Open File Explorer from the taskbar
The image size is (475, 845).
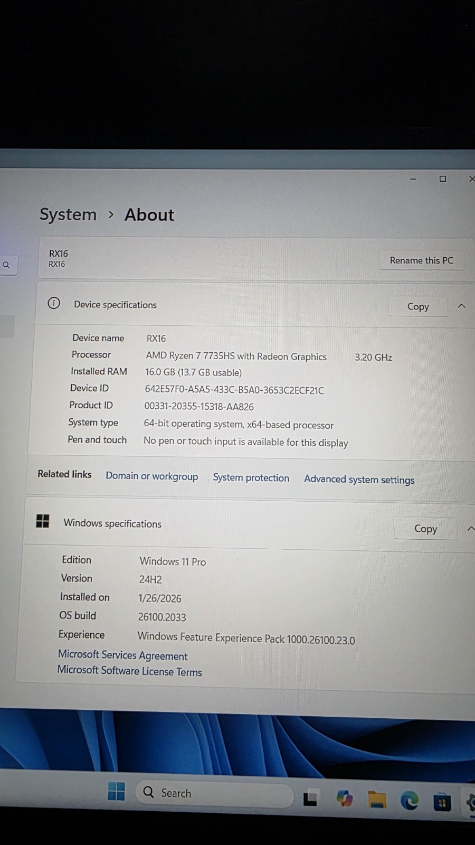tap(377, 800)
